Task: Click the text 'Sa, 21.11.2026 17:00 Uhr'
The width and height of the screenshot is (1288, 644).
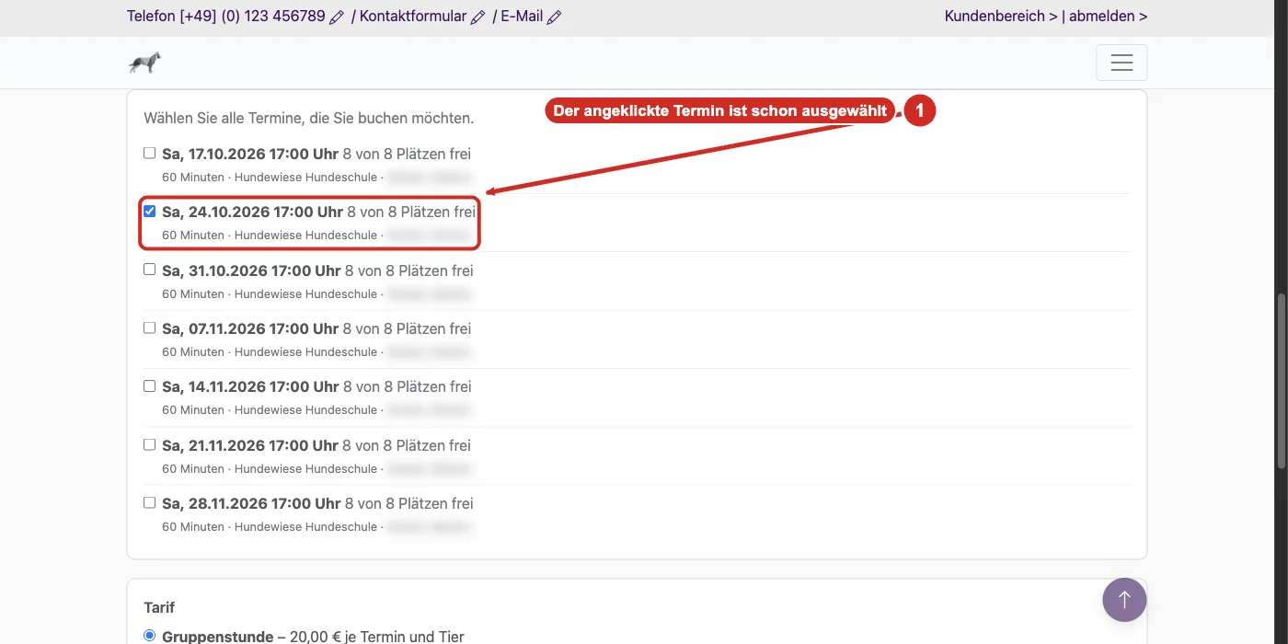Action: [250, 445]
